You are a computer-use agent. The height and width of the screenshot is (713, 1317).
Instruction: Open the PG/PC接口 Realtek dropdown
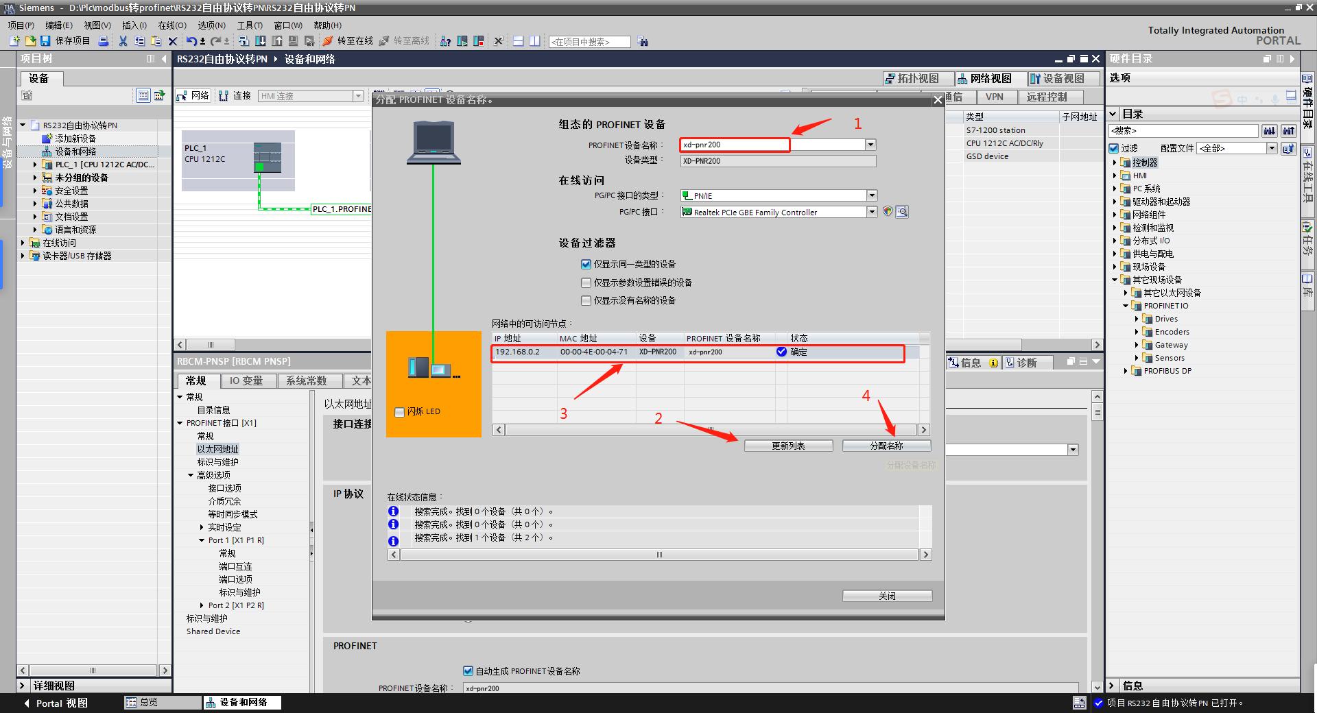click(872, 212)
